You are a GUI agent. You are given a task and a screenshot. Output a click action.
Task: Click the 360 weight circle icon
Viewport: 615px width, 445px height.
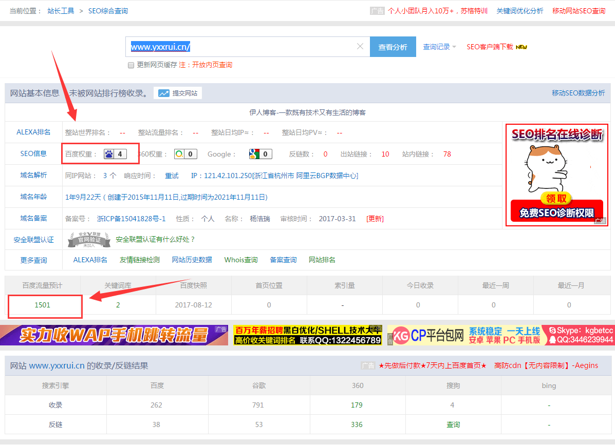(179, 154)
